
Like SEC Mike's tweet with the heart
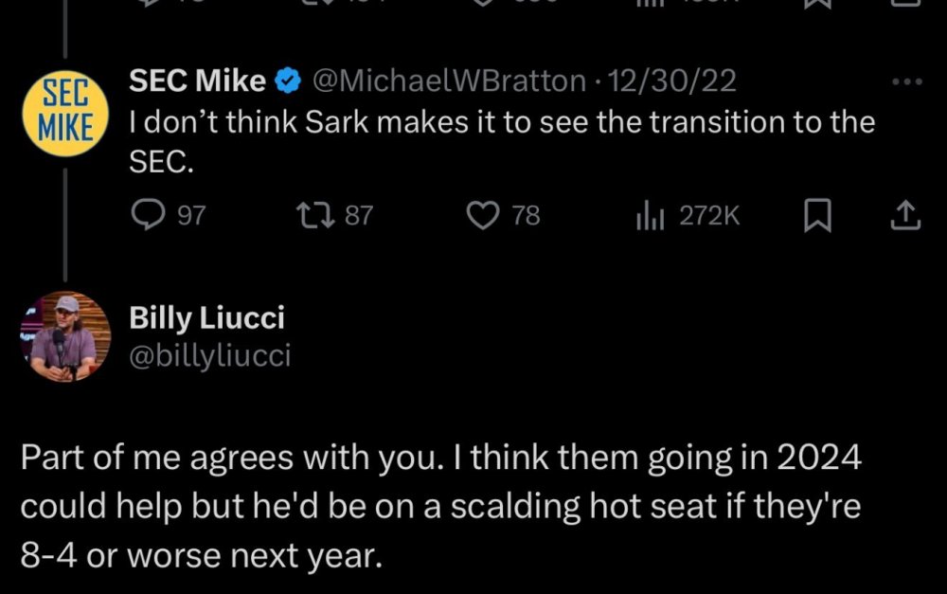(x=483, y=216)
